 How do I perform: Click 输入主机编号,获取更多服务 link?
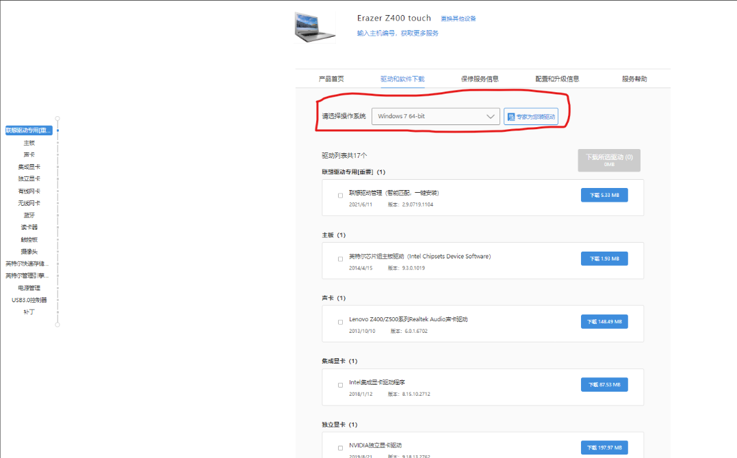coord(398,33)
